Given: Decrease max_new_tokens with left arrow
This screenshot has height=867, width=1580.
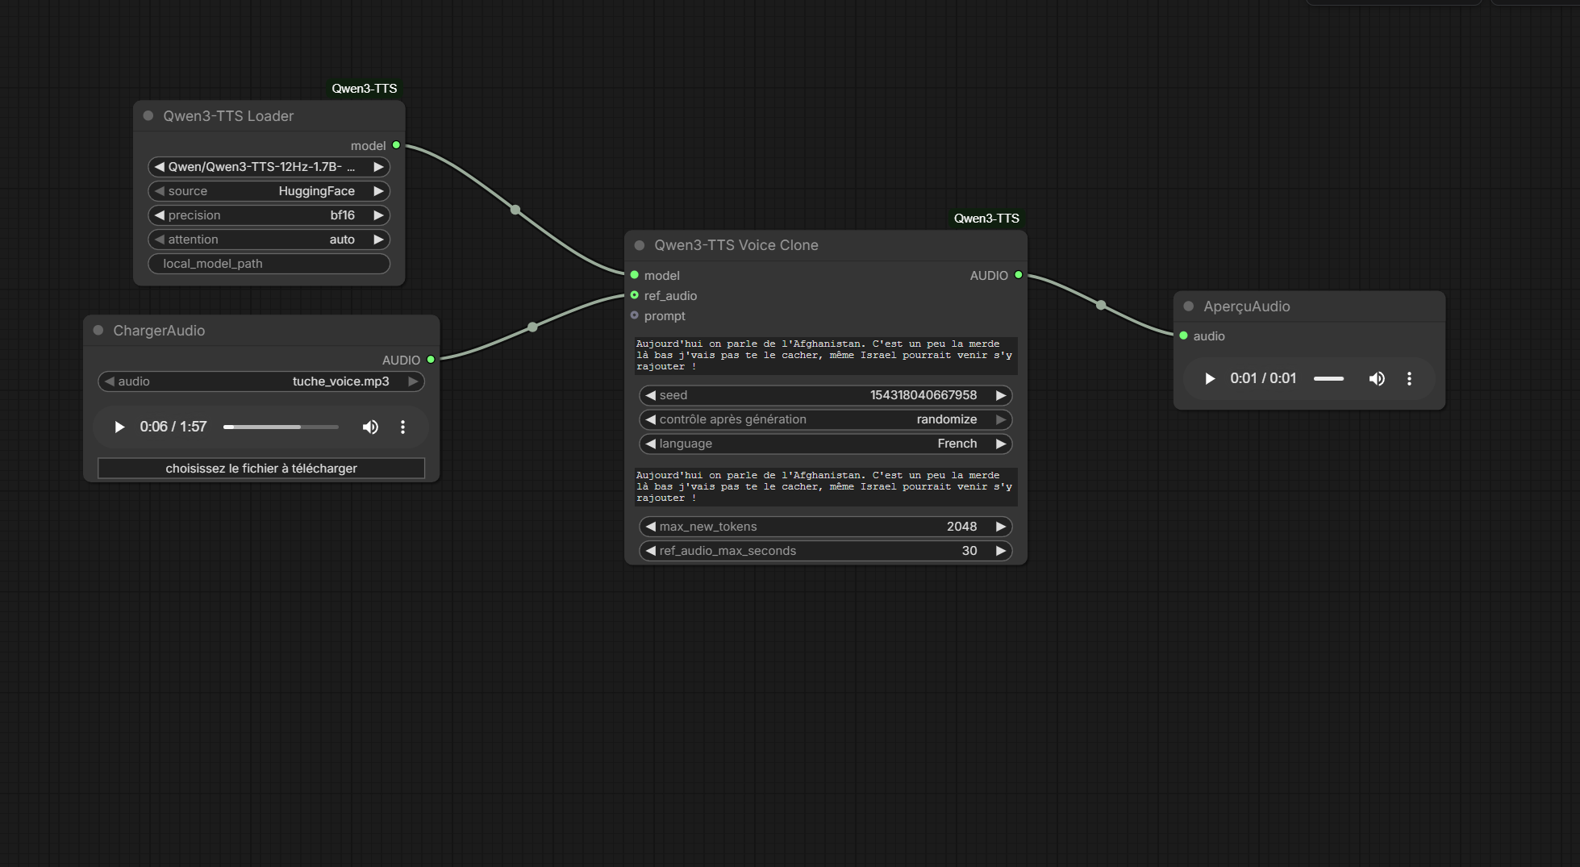Looking at the screenshot, I should (x=650, y=527).
